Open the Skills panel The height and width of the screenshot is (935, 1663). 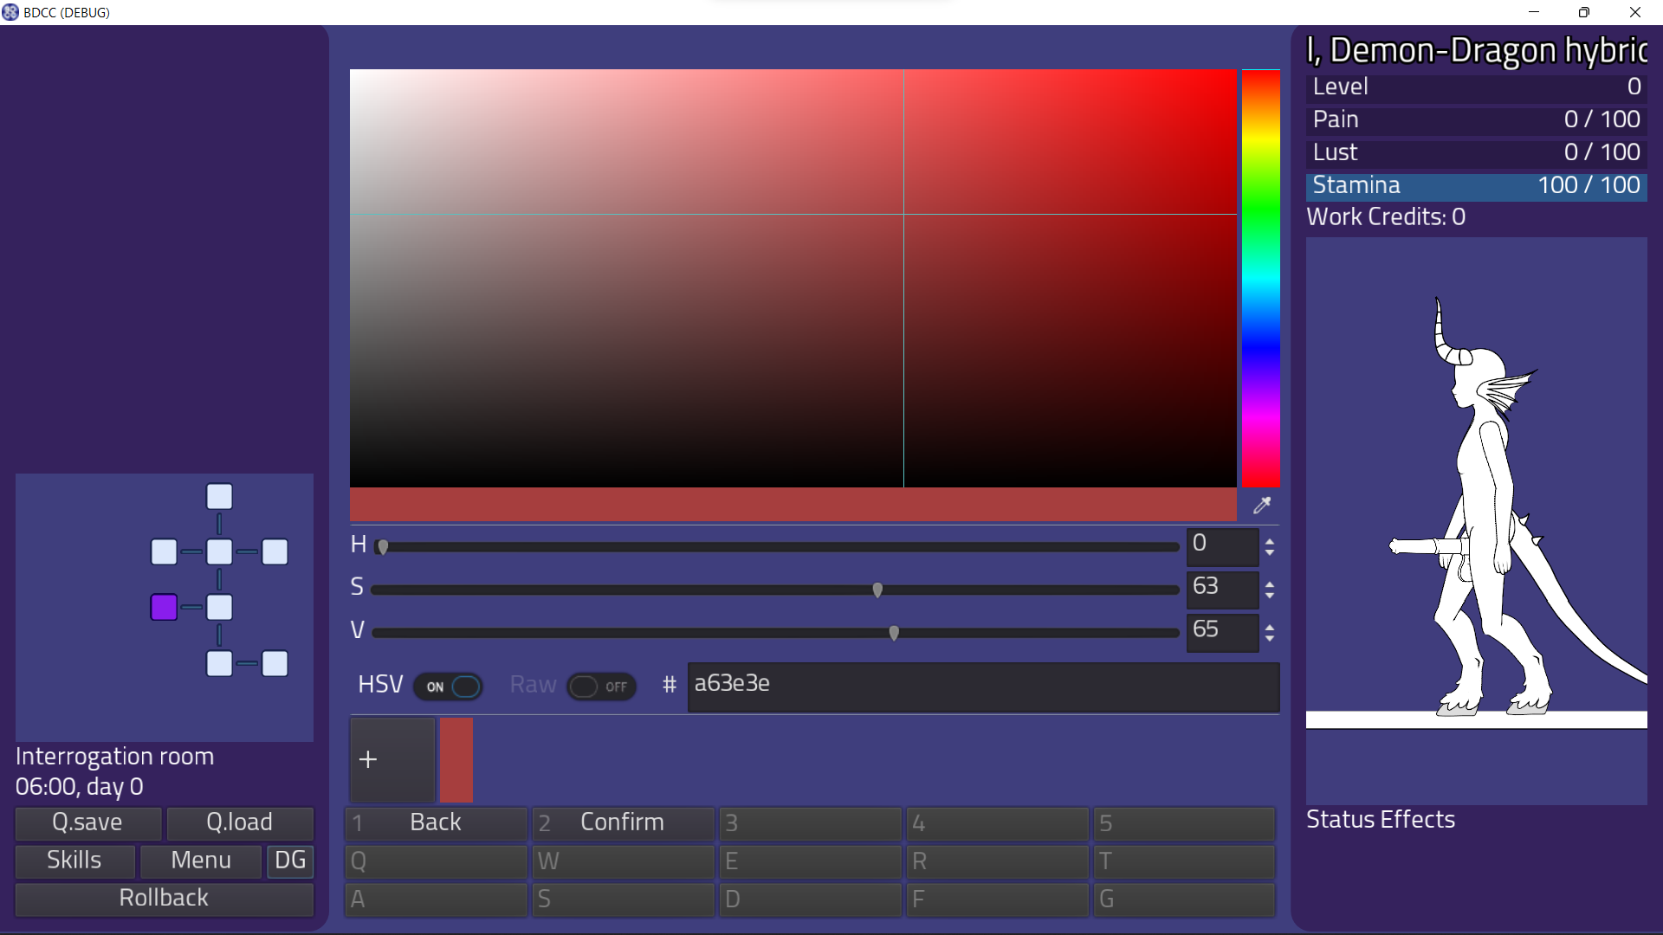click(74, 861)
